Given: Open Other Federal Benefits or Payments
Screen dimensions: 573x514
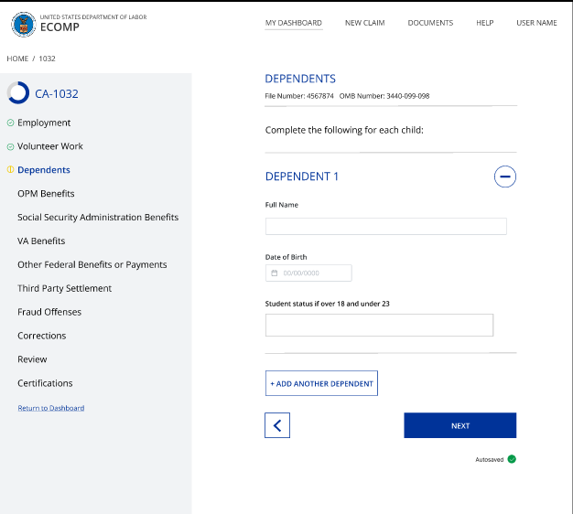Looking at the screenshot, I should point(92,264).
